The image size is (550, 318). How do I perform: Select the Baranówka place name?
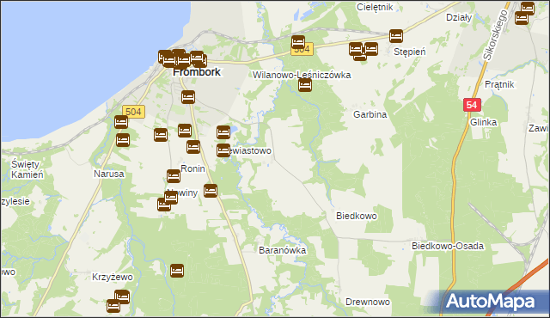pyautogui.click(x=283, y=250)
